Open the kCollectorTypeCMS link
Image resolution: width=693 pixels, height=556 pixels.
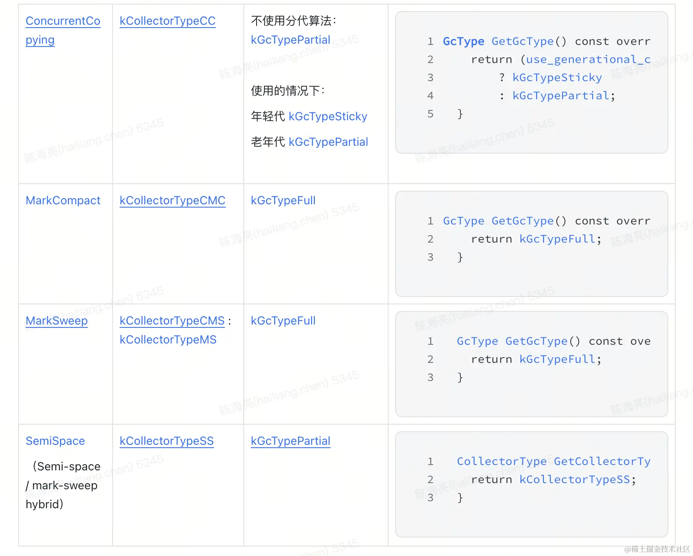tap(172, 320)
